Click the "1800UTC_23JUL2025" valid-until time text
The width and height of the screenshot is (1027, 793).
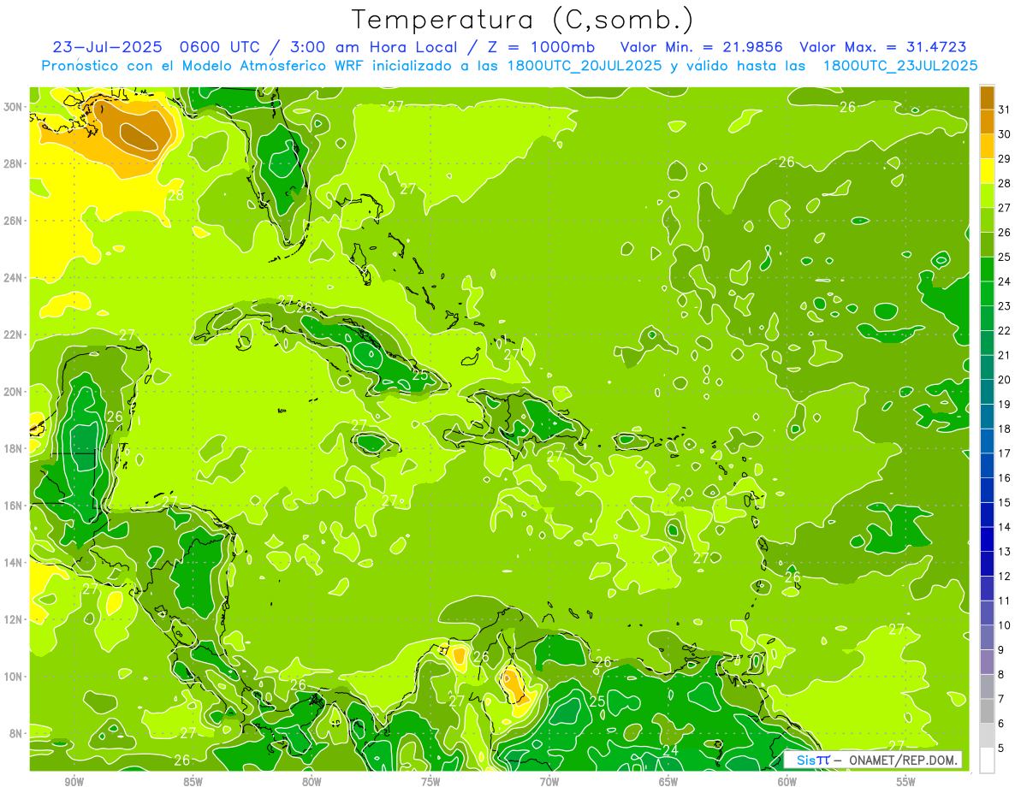pyautogui.click(x=899, y=66)
